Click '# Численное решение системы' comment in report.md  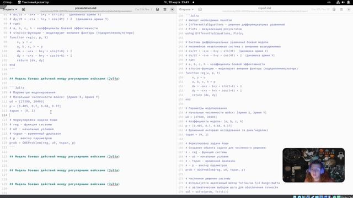pos(208,178)
